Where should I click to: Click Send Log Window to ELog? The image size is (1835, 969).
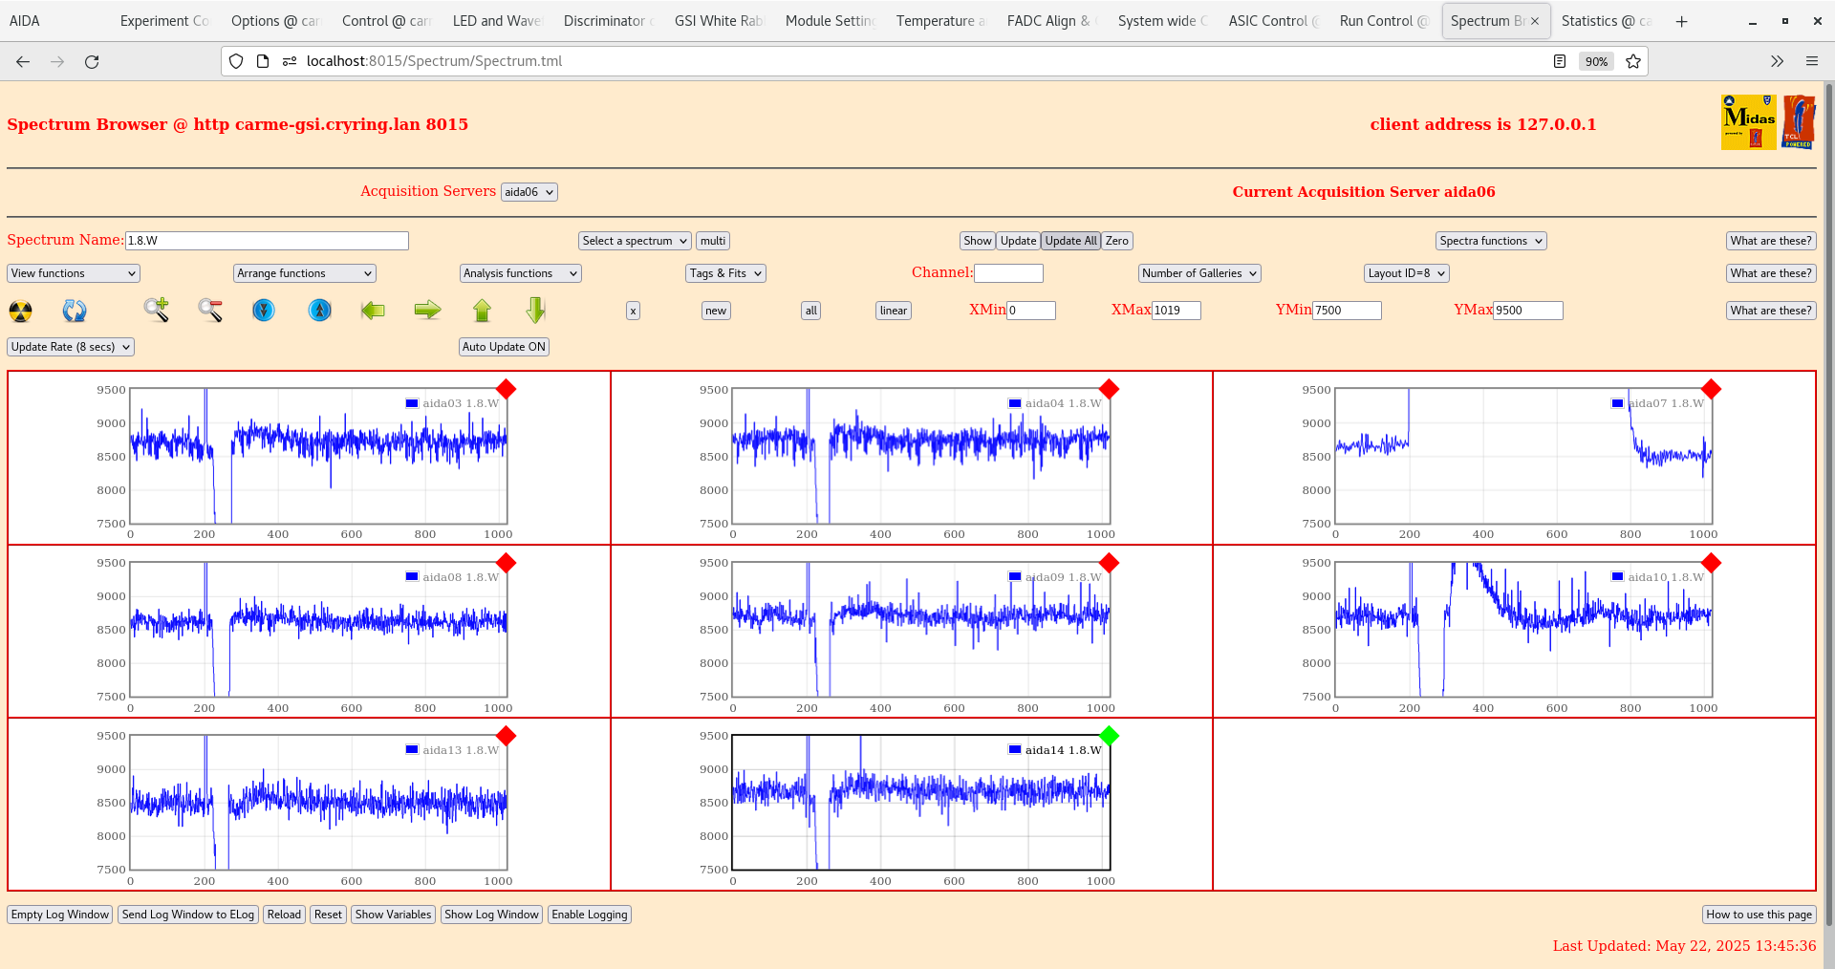click(x=187, y=915)
